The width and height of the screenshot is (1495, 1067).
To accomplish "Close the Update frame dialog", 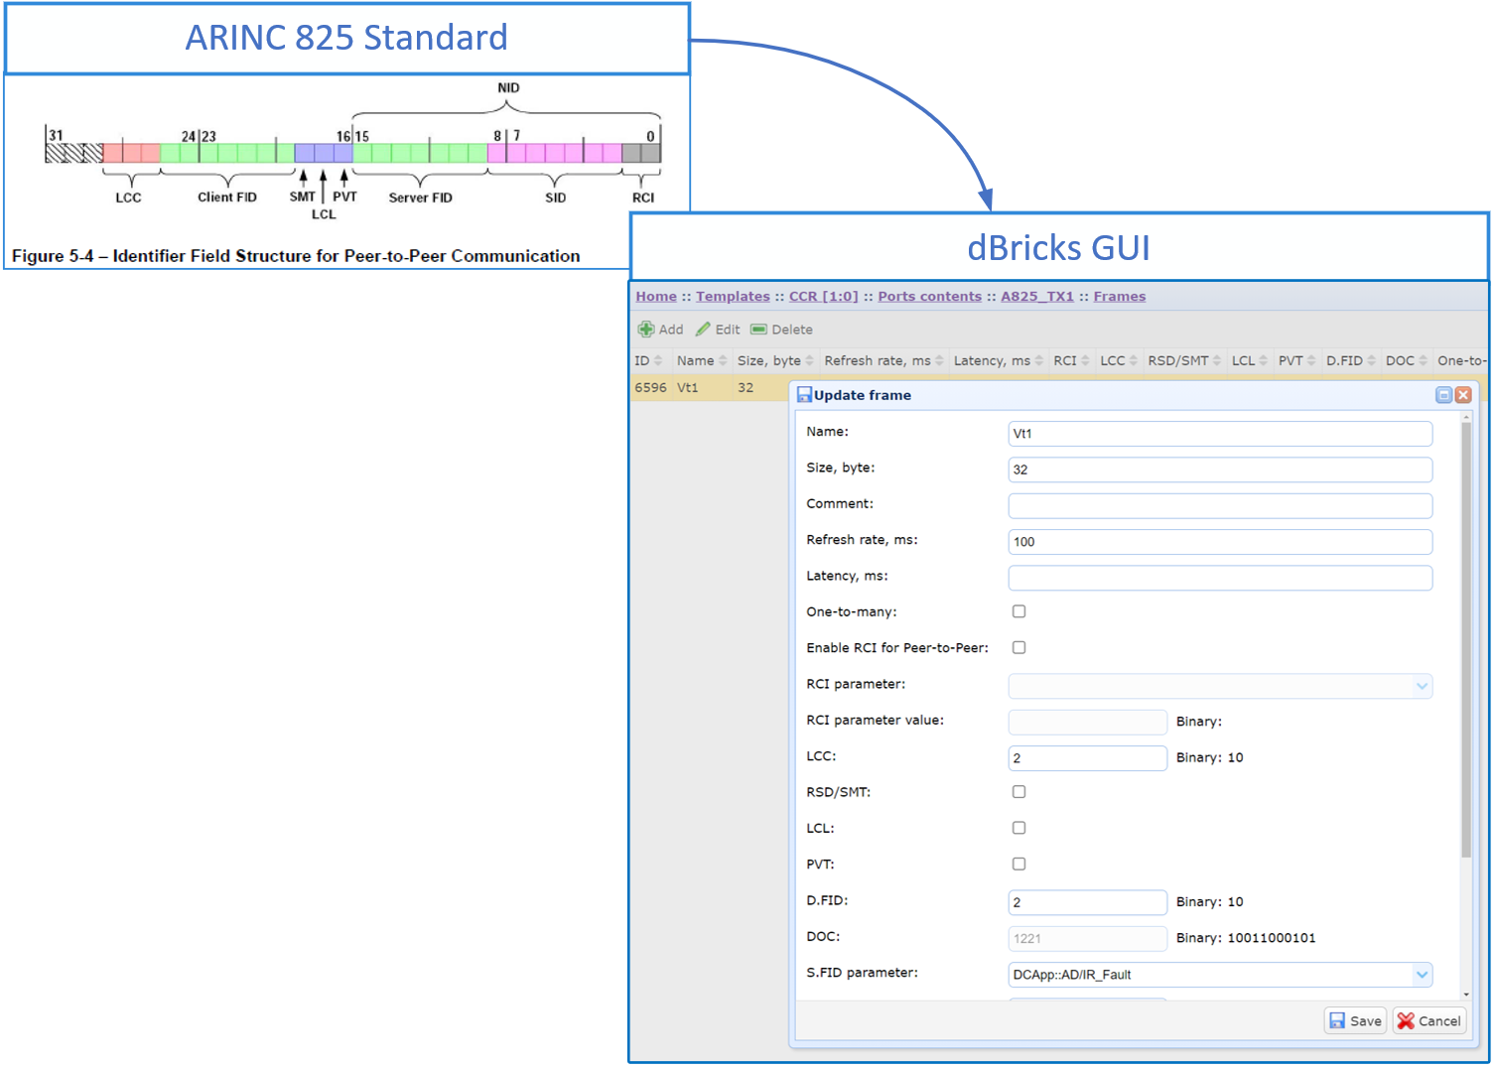I will (x=1463, y=395).
